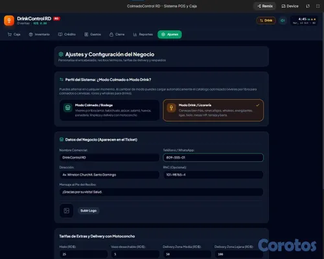324x259 pixels.
Task: Click the swap arrows icon beside Perfil del Sistema
Action: 62,80
